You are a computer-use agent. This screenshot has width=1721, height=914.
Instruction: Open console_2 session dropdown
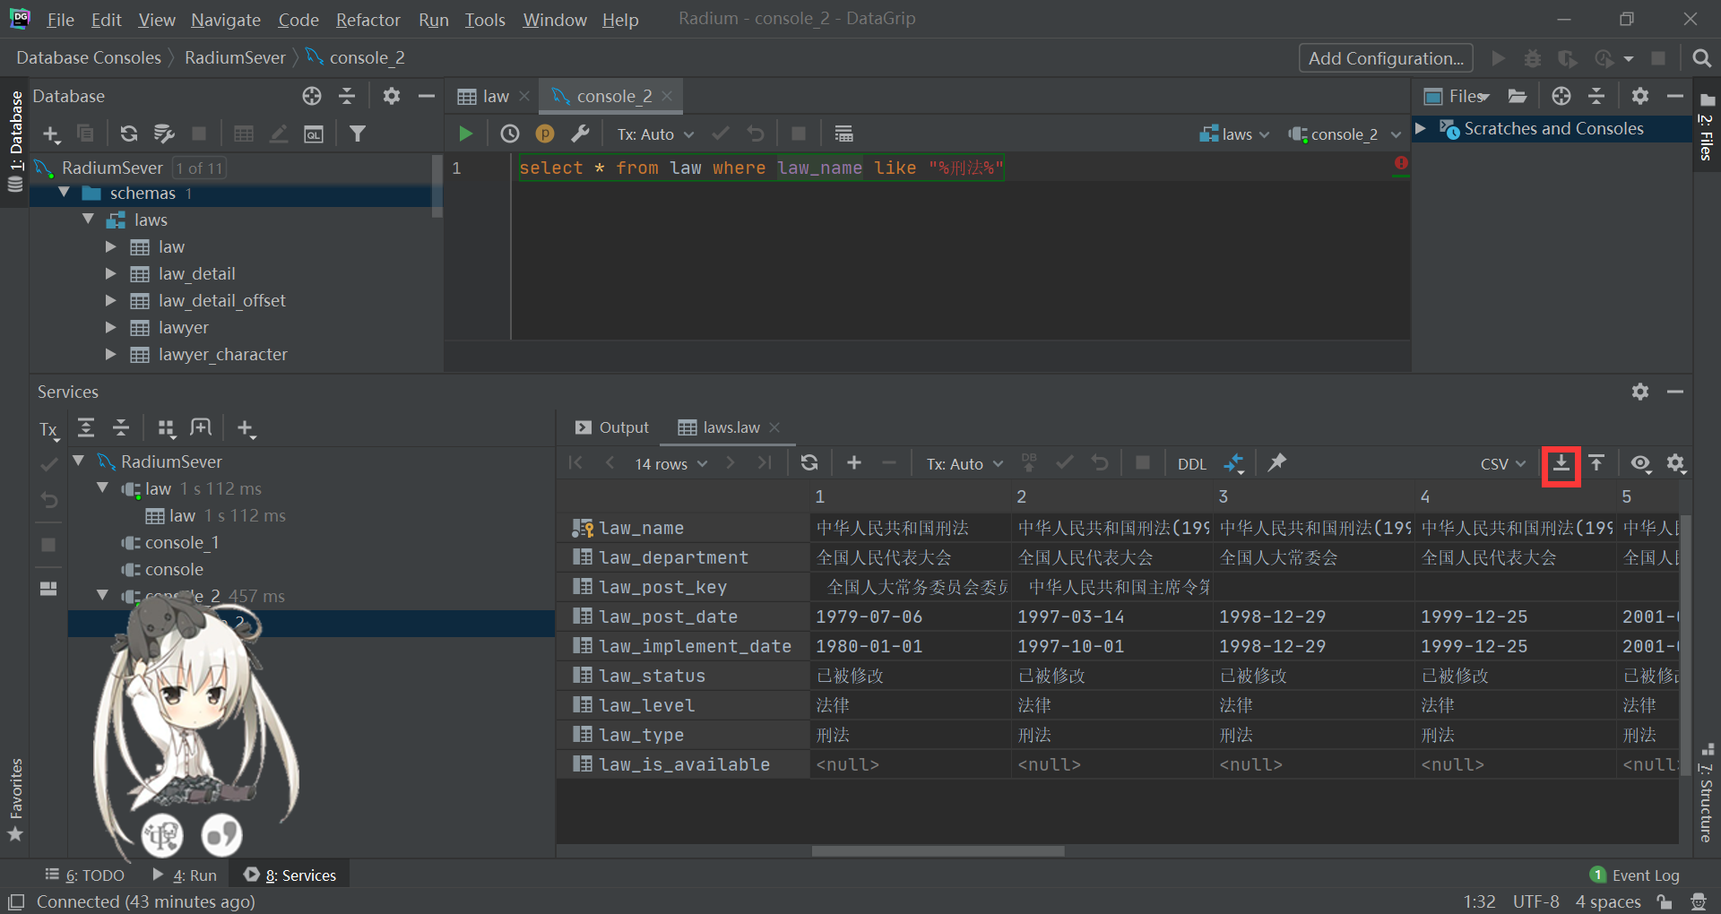pyautogui.click(x=1344, y=134)
